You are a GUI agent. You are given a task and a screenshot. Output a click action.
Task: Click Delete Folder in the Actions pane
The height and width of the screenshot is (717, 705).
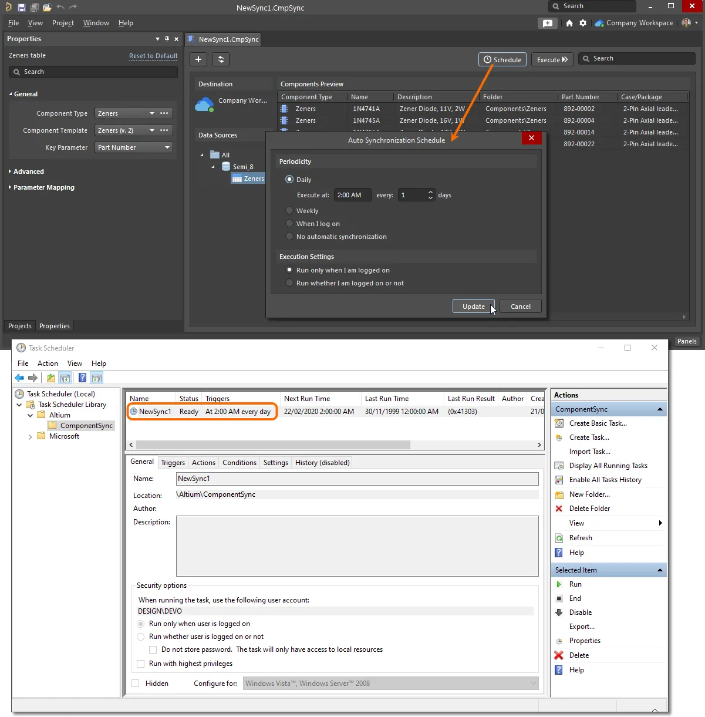pos(589,509)
